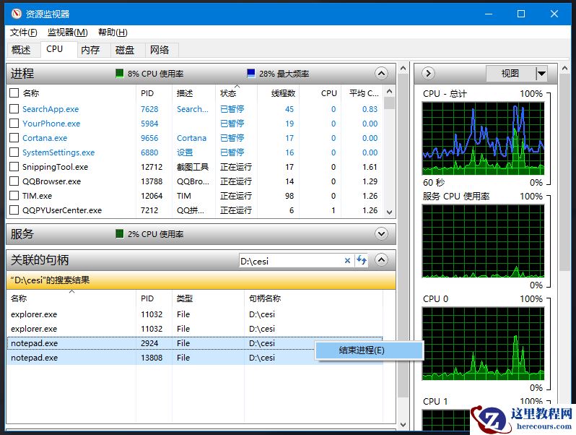This screenshot has height=435, width=576.
Task: Sort processes by the PID column header
Action: pos(154,93)
